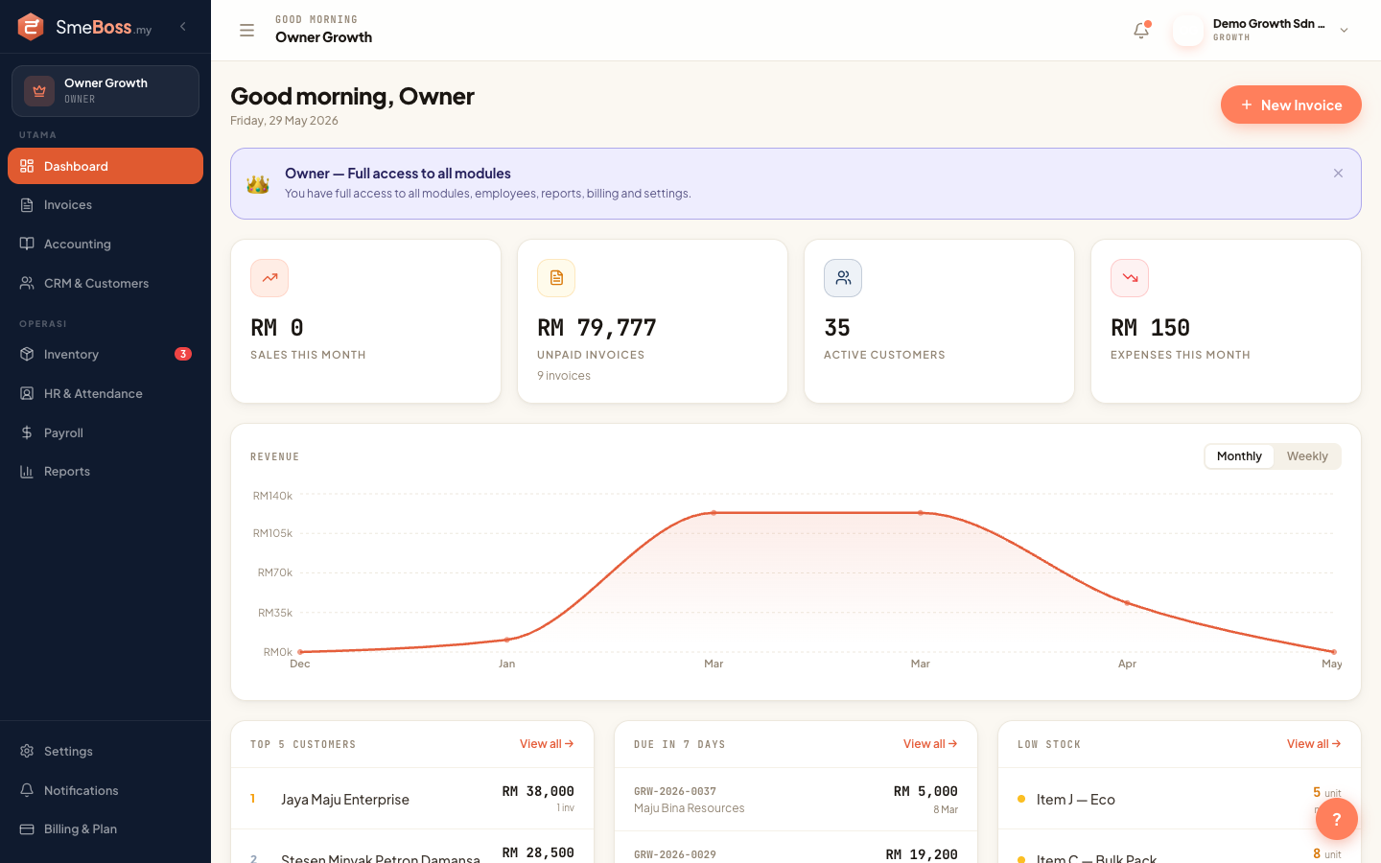Open Settings label in sidebar
The height and width of the screenshot is (863, 1381).
[68, 752]
